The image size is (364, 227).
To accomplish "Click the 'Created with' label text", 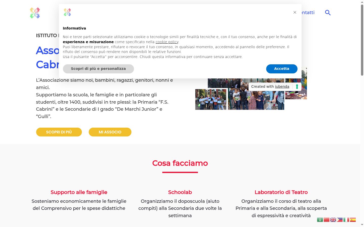I will tap(262, 87).
